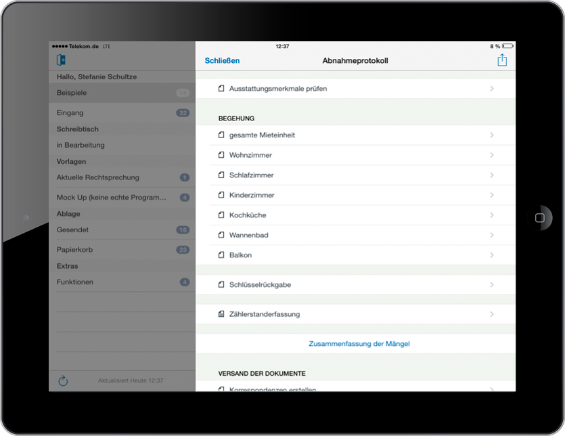Select Funktionen in the sidebar
The height and width of the screenshot is (436, 565).
[122, 282]
